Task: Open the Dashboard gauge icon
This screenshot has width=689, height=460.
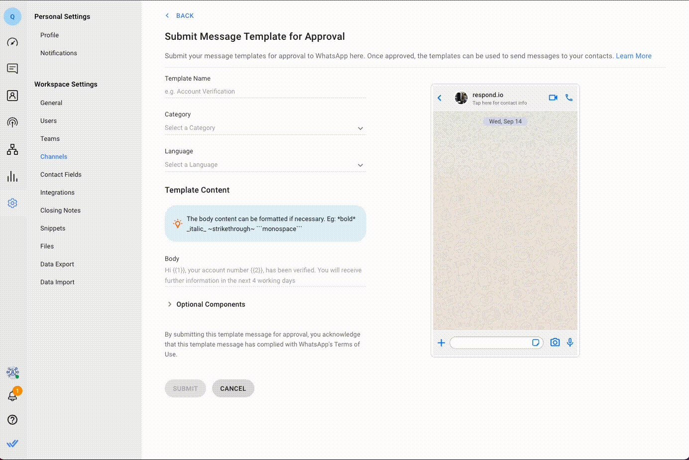Action: 12,42
